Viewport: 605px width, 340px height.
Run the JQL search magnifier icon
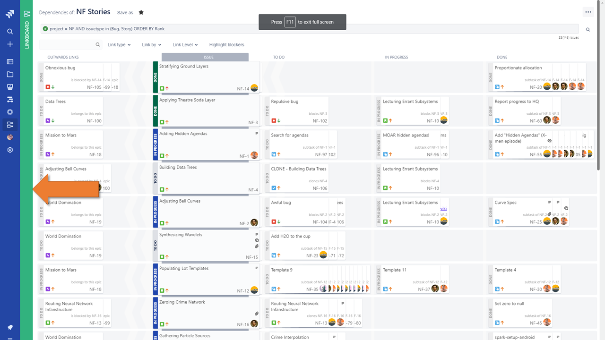(588, 29)
